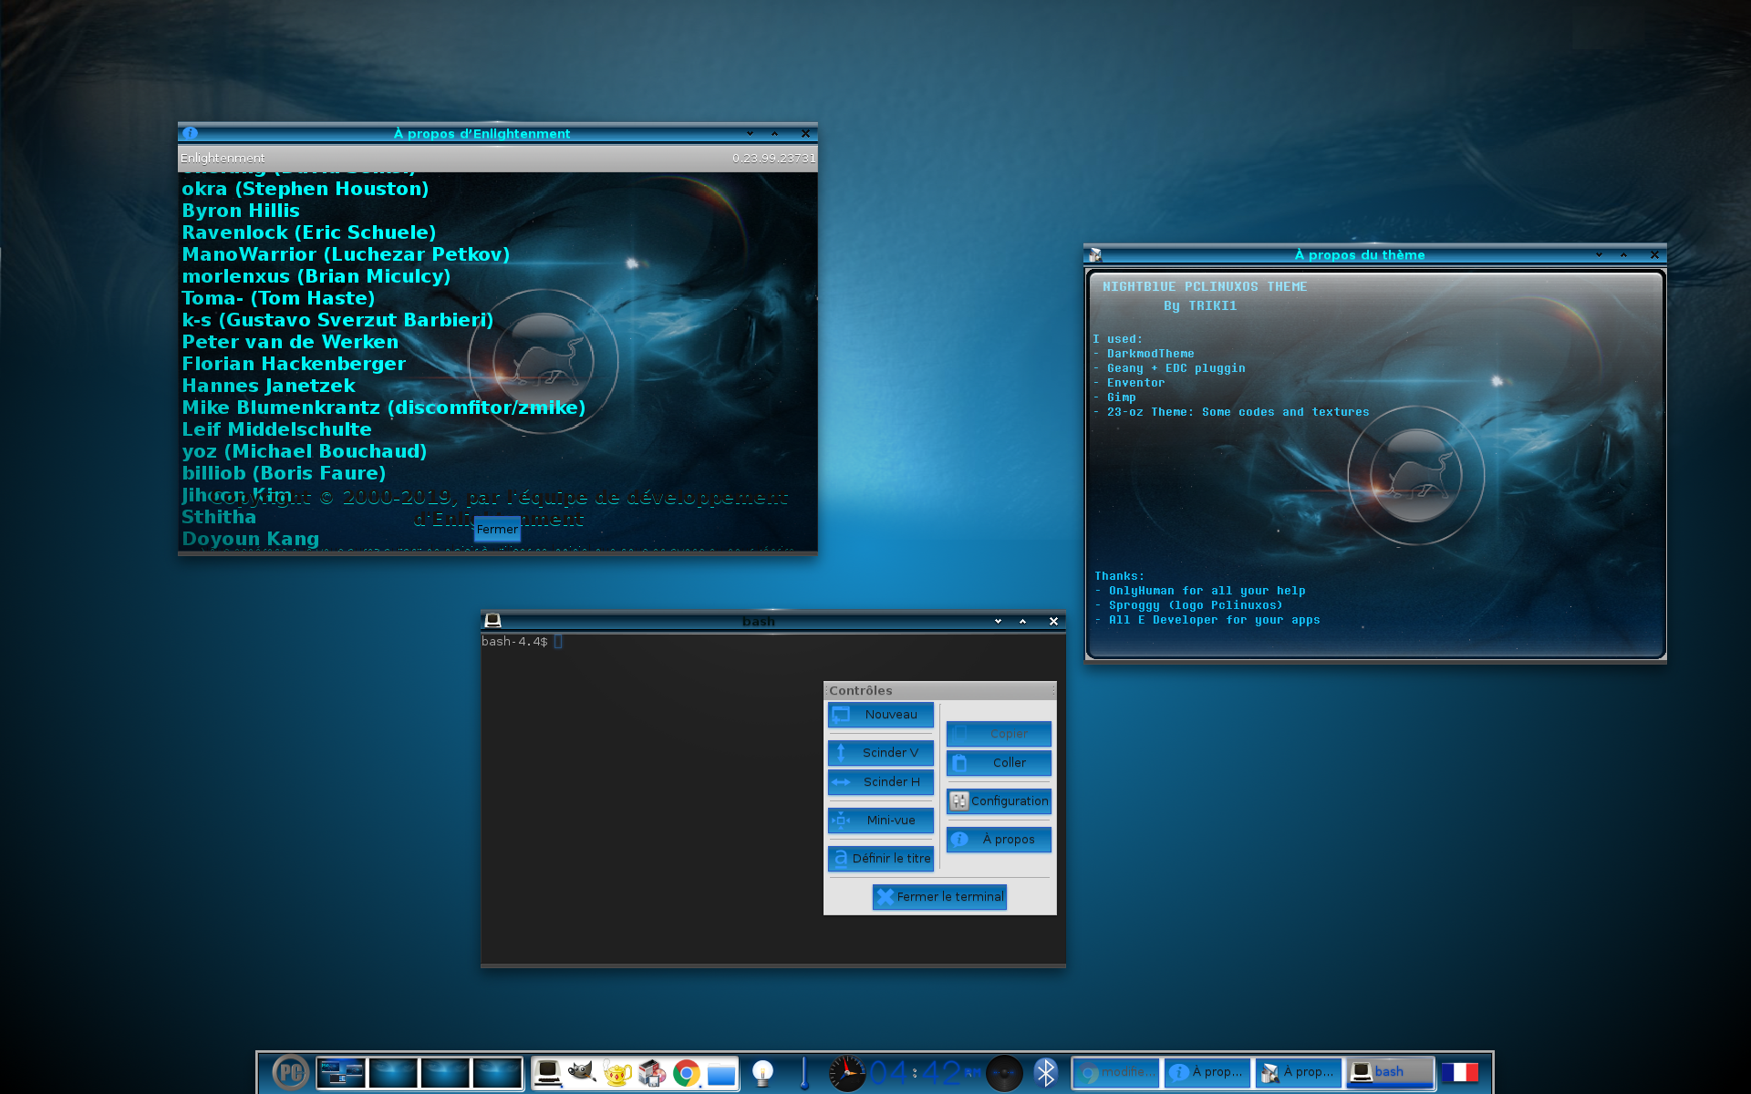Click Fermer le terminal

point(939,897)
